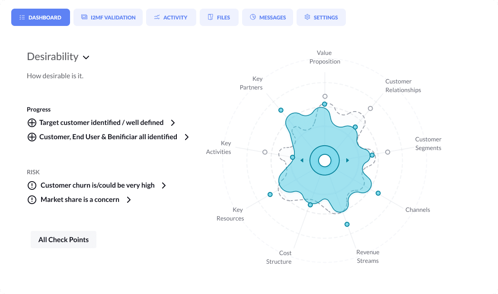
Task: Click the warning icon beside Customer churn
Action: 32,185
